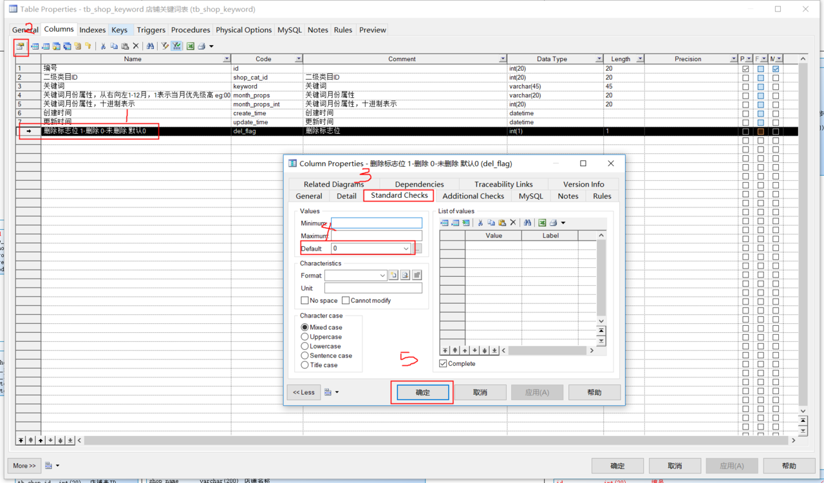
Task: Select Title case radio button
Action: (x=305, y=365)
